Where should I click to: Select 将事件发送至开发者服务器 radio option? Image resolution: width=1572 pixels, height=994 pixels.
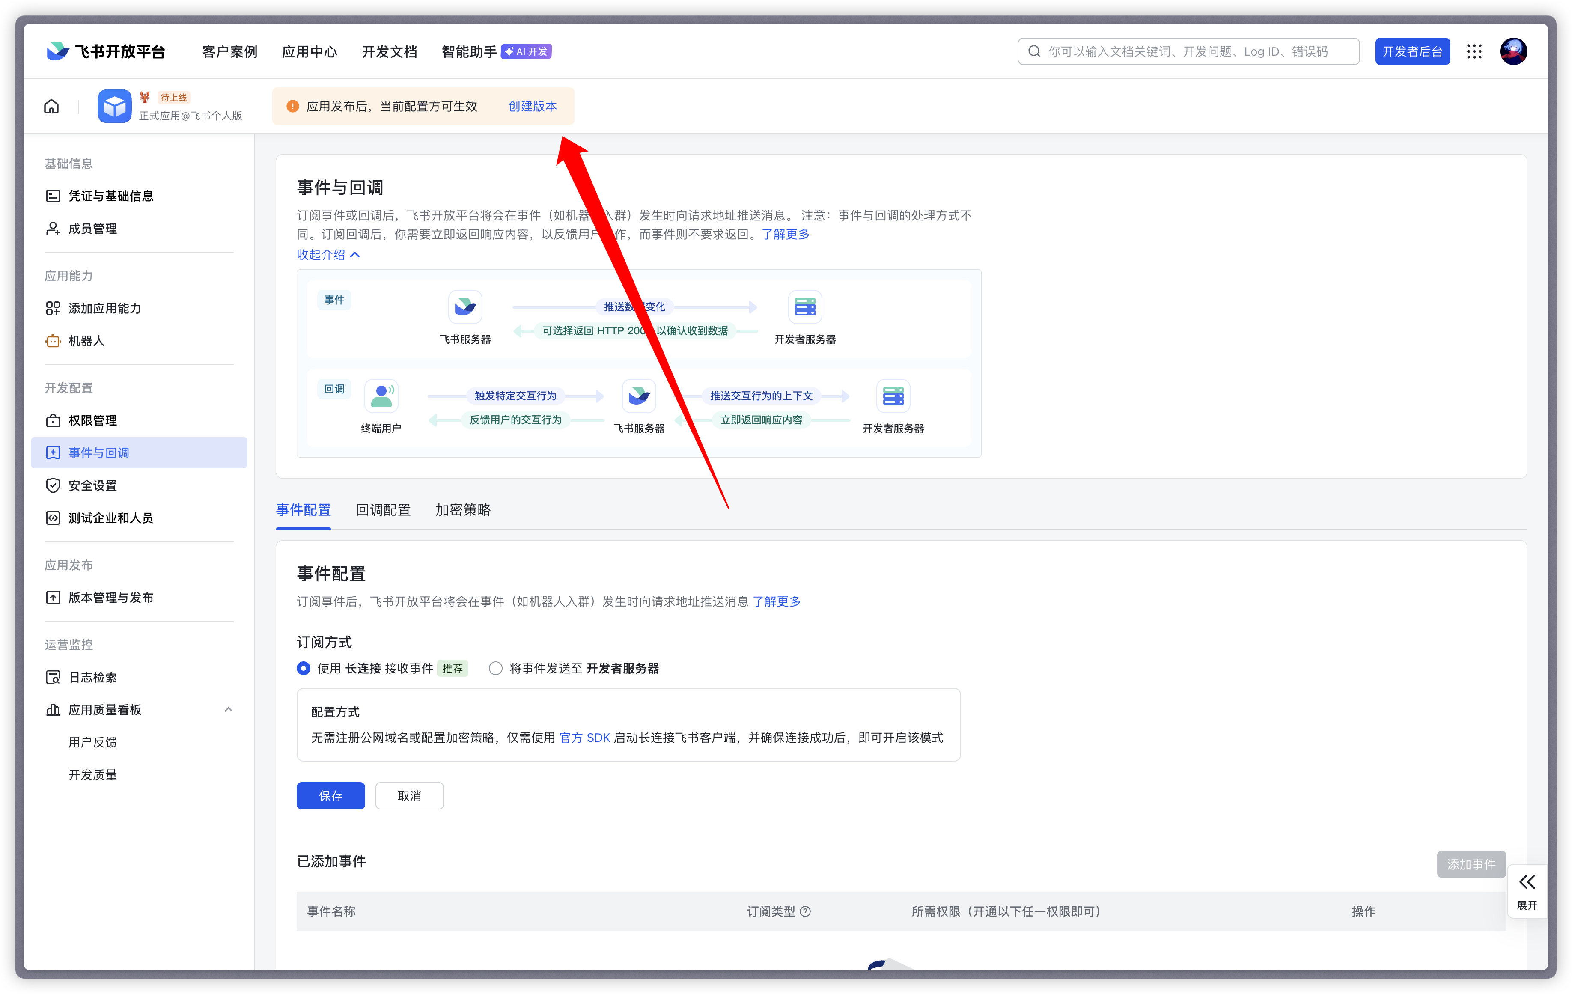(x=495, y=668)
